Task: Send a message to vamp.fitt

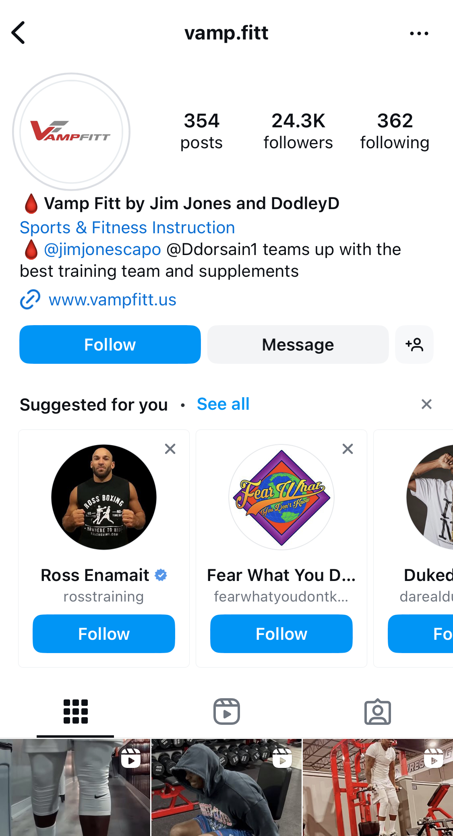Action: (x=298, y=345)
